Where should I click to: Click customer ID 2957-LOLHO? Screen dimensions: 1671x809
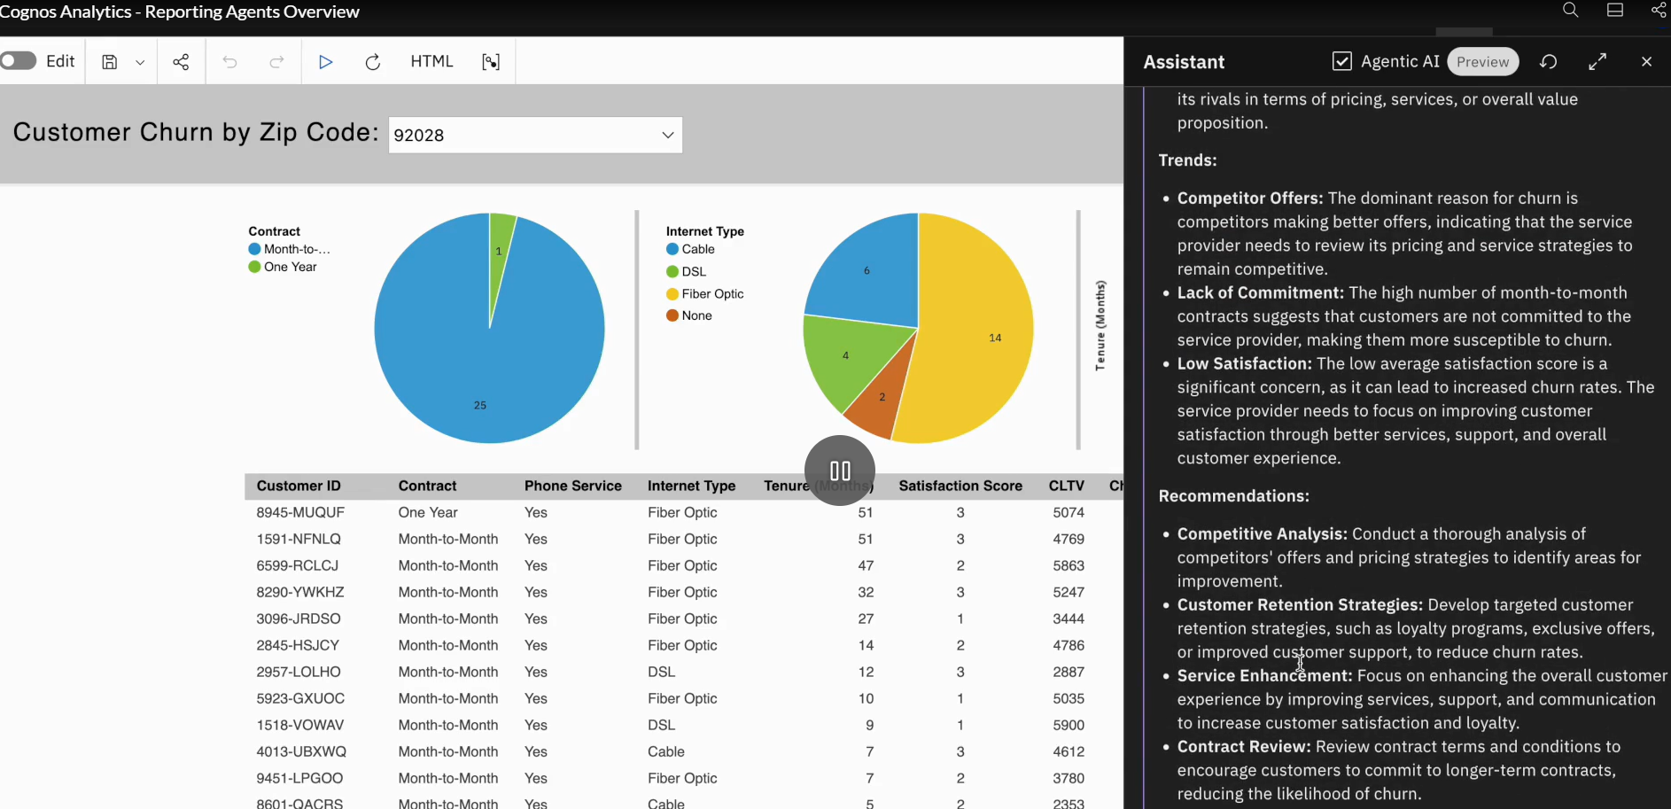click(299, 672)
